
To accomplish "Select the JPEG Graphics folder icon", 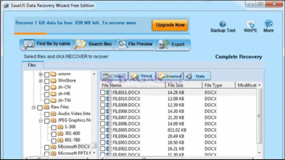I will [53, 120].
